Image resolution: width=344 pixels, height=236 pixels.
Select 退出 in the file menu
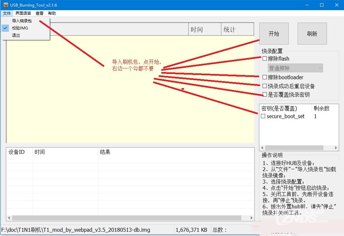25,35
